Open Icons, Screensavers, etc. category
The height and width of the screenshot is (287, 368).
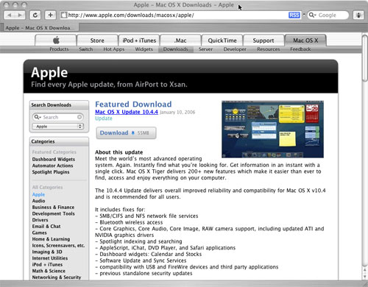point(58,246)
